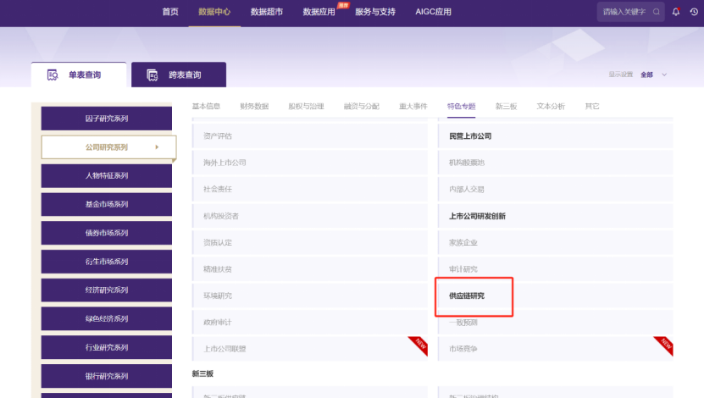Select 行业研究系列 in sidebar
This screenshot has width=704, height=398.
[107, 347]
